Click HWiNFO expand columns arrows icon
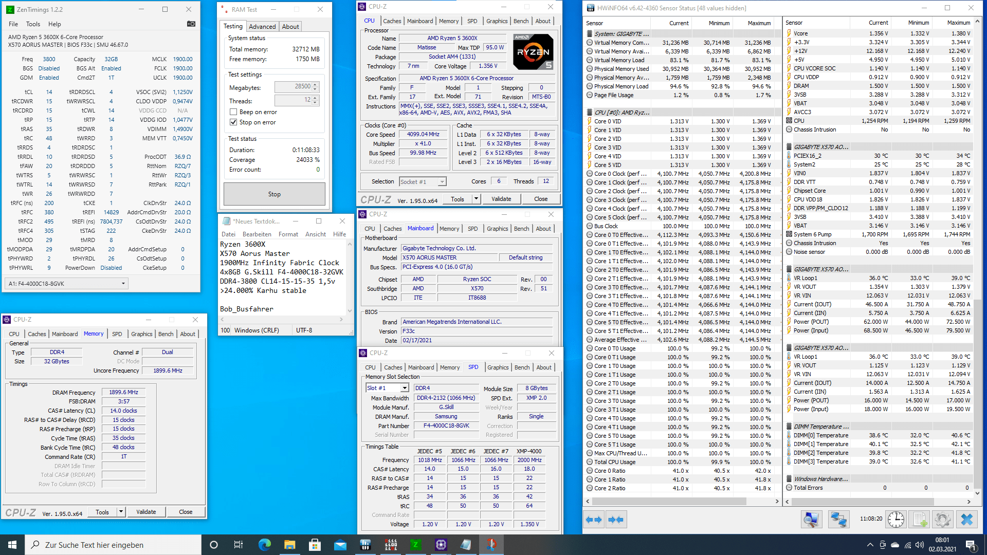Screen dimensions: 987x555 point(594,520)
